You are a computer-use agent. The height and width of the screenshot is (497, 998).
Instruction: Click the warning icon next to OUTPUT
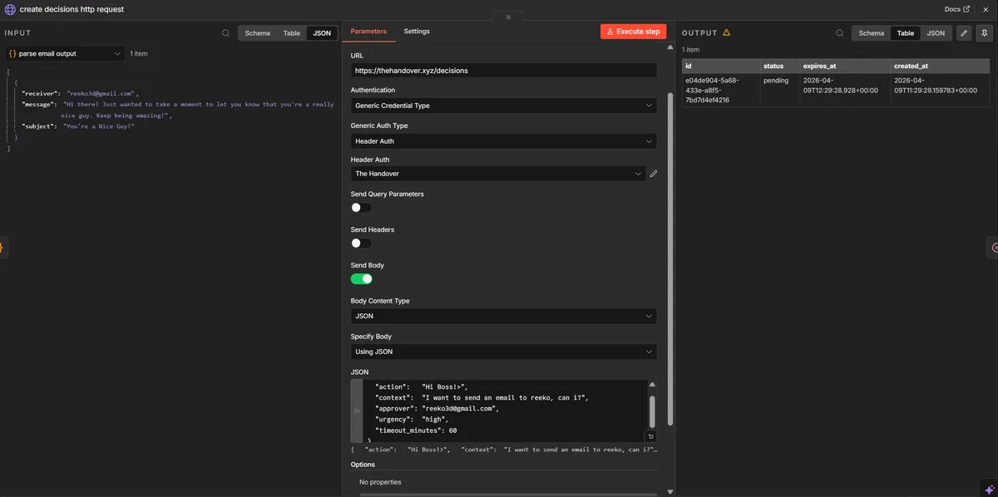[x=726, y=32]
